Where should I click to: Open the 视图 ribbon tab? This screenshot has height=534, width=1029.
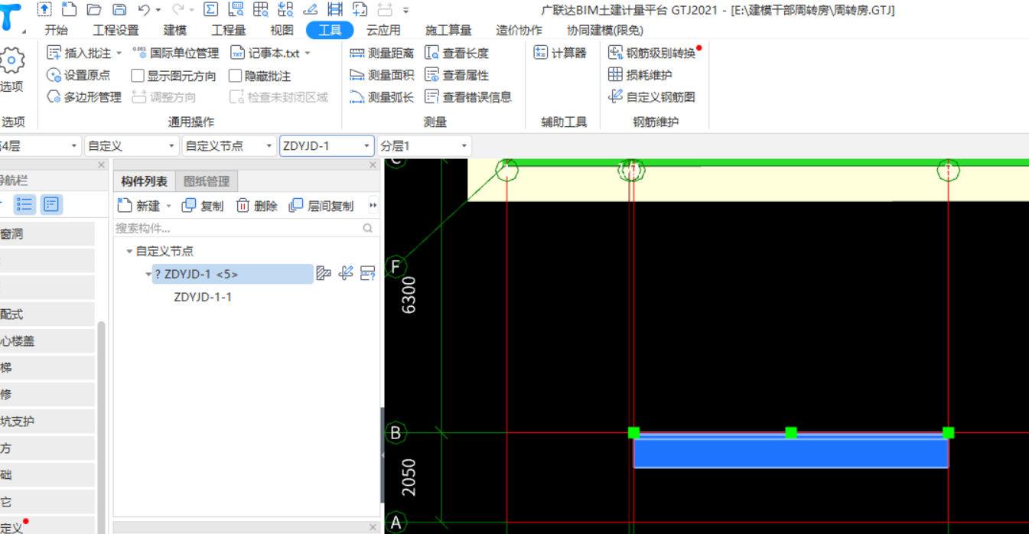(282, 31)
